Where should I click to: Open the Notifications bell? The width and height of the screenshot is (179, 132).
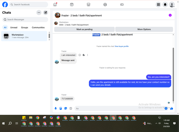coord(165,5)
